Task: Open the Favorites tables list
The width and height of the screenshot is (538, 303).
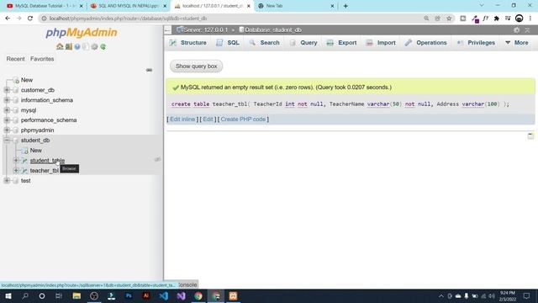Action: click(42, 59)
